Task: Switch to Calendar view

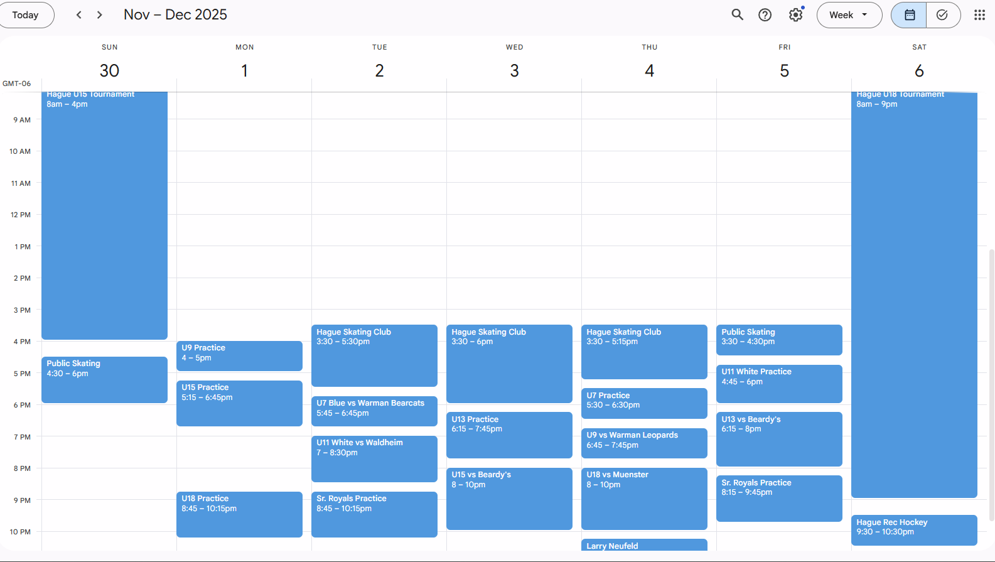Action: coord(909,15)
